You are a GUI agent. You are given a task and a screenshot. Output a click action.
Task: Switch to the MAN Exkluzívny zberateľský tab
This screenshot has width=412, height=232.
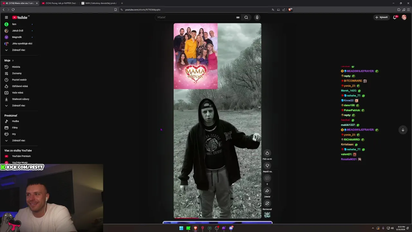(x=99, y=3)
